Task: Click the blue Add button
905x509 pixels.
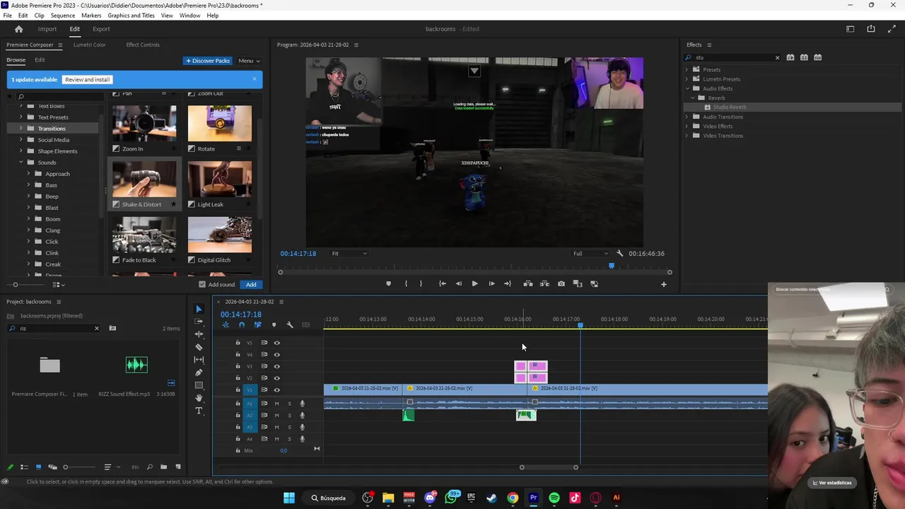Action: pos(251,284)
